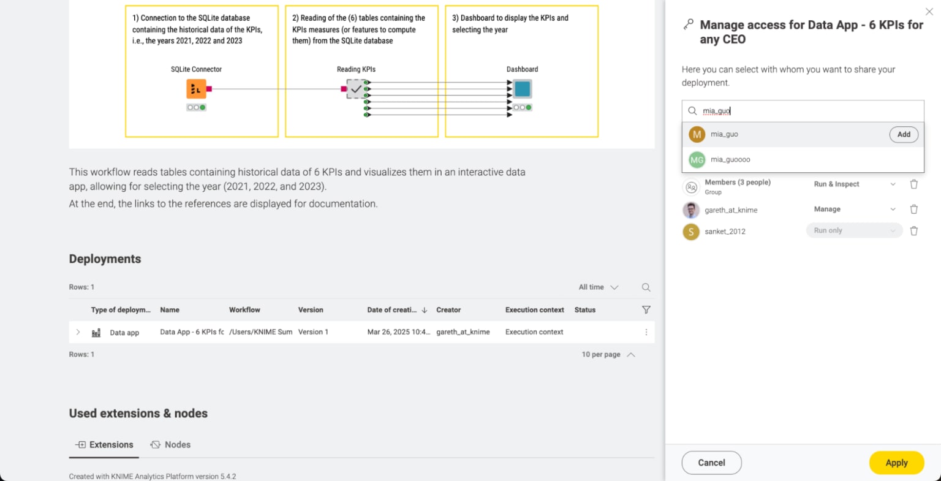941x481 pixels.
Task: Click the Name column header
Action: coord(170,310)
